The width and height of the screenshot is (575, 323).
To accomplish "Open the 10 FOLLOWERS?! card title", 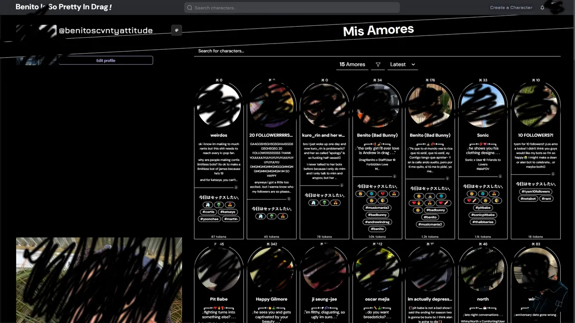I will pyautogui.click(x=536, y=135).
